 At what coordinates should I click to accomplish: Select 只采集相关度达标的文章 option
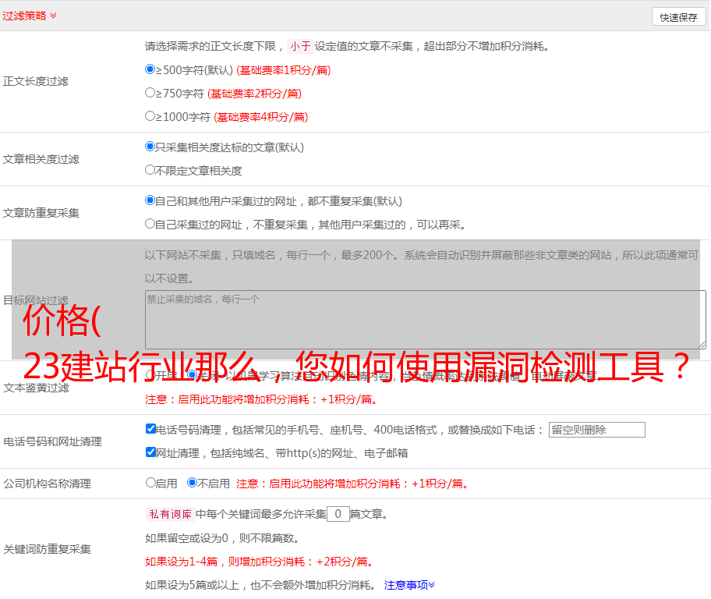[x=150, y=147]
